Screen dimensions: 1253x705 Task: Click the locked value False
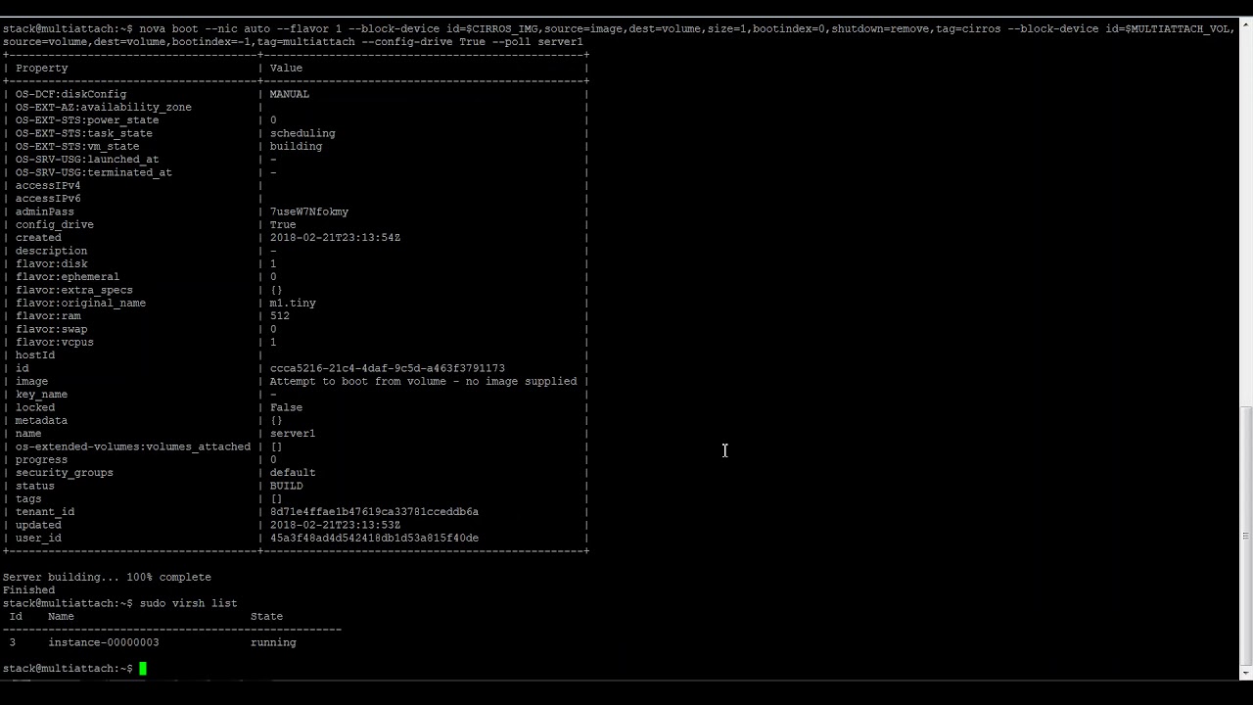click(x=286, y=407)
